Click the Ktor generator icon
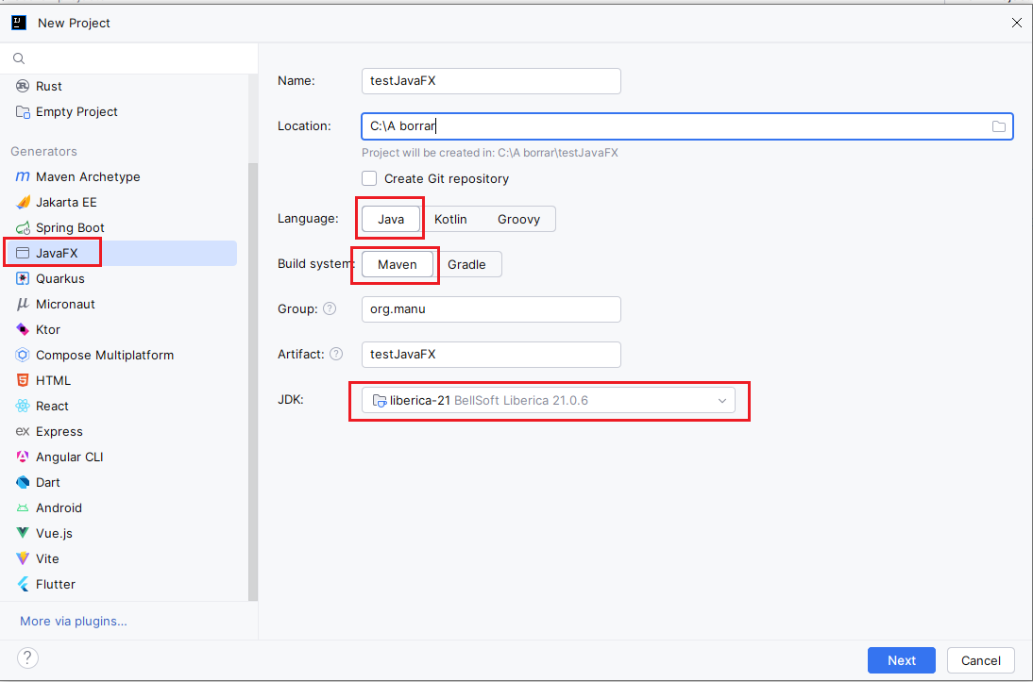 point(23,329)
